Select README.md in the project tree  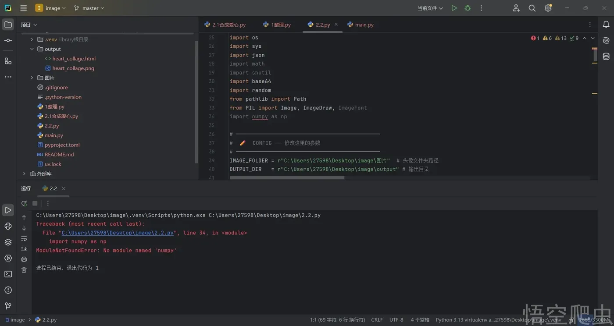[x=59, y=155]
